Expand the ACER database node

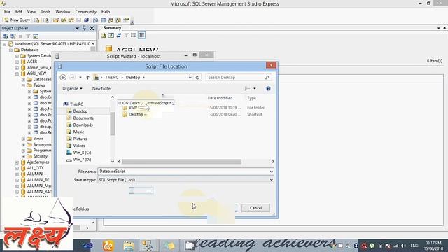point(17,62)
